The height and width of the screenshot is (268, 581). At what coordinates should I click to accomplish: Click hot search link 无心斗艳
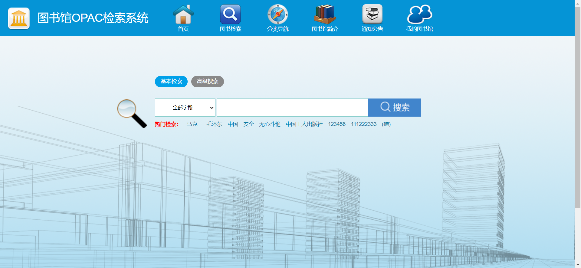click(270, 124)
